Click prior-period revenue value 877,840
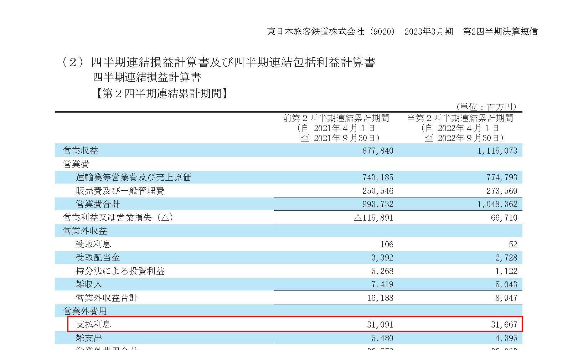 377,151
